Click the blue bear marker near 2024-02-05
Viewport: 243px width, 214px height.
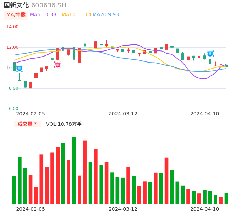(x=19, y=68)
